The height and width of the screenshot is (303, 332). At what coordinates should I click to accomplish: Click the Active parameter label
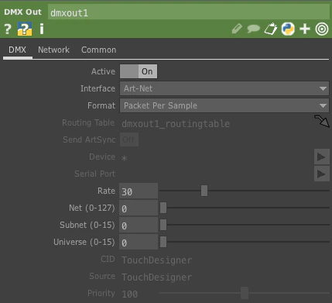[x=103, y=71]
